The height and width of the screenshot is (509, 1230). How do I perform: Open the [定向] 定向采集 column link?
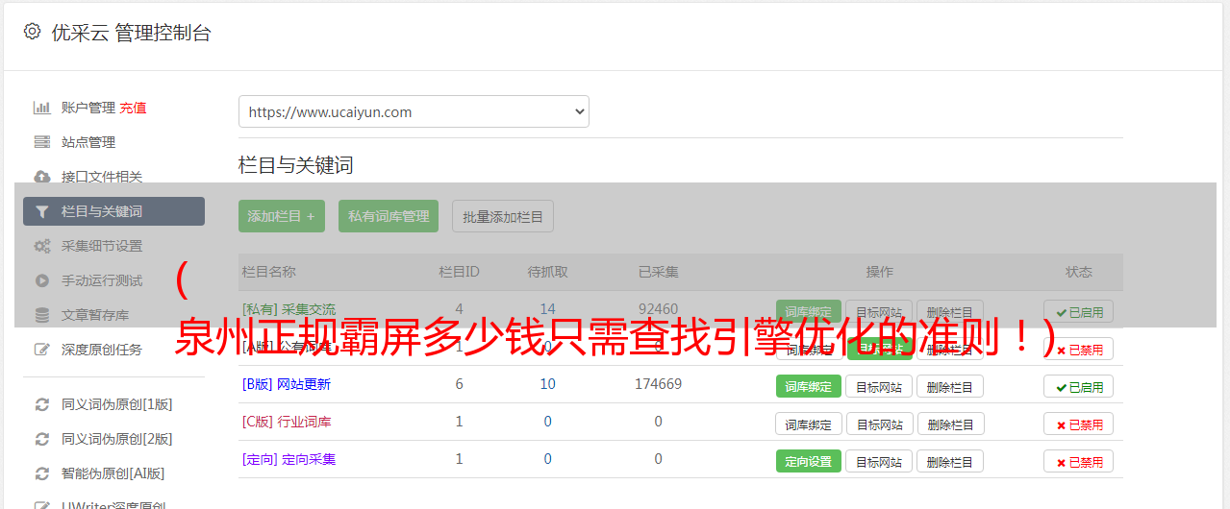[x=289, y=459]
